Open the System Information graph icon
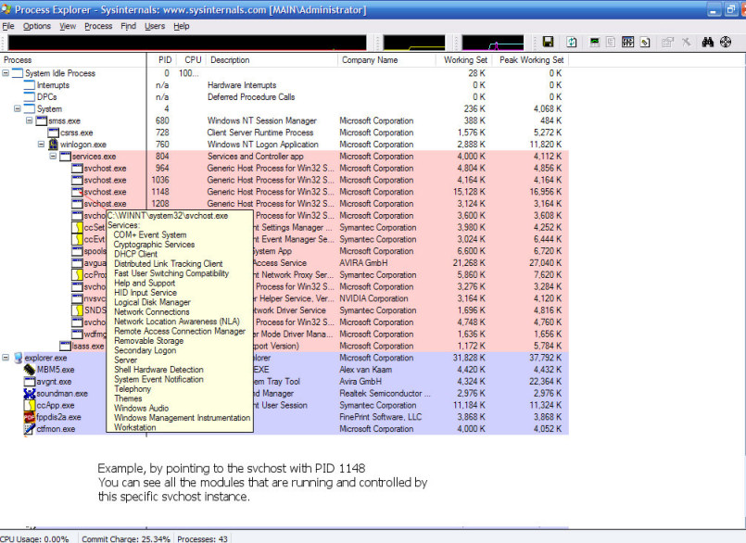This screenshot has height=543, width=746. coord(595,42)
